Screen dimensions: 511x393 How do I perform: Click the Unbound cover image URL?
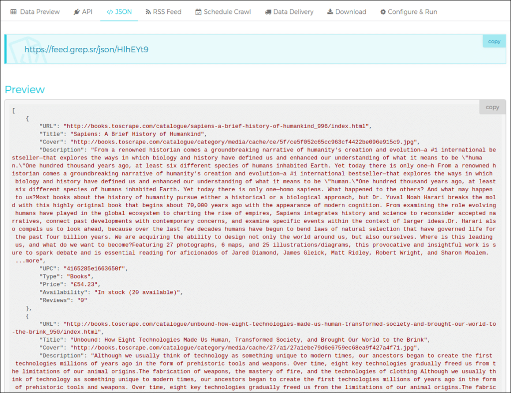[x=244, y=348]
